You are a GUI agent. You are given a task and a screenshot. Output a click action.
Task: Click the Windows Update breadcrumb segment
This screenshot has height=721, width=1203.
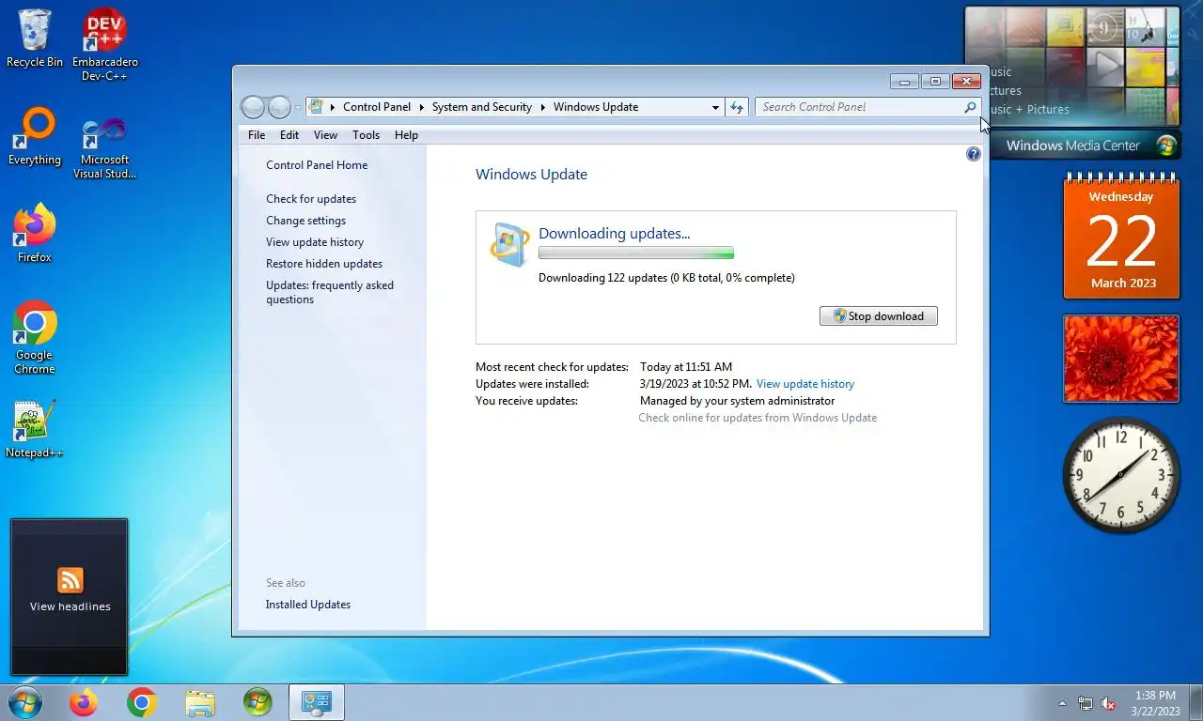coord(596,107)
